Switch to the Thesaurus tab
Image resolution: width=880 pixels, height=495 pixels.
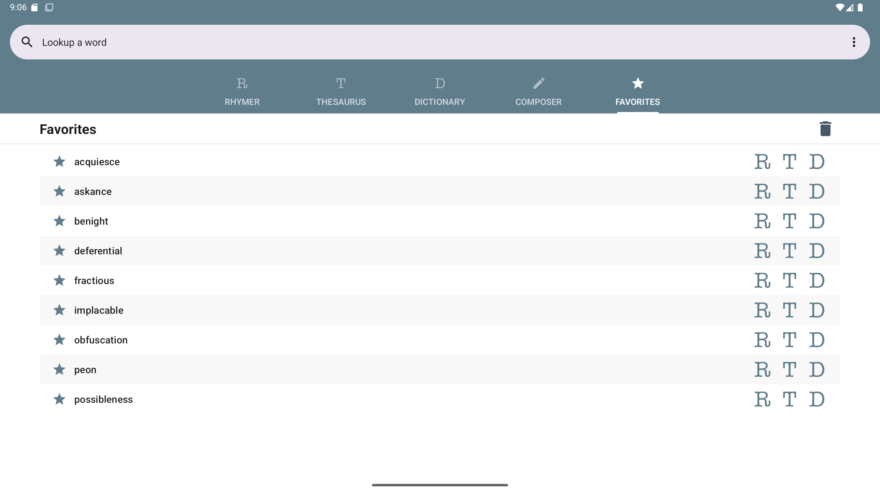tap(341, 92)
